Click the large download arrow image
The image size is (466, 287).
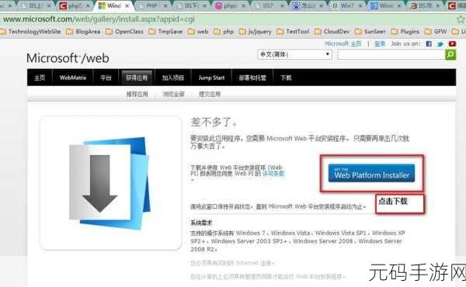(110, 182)
